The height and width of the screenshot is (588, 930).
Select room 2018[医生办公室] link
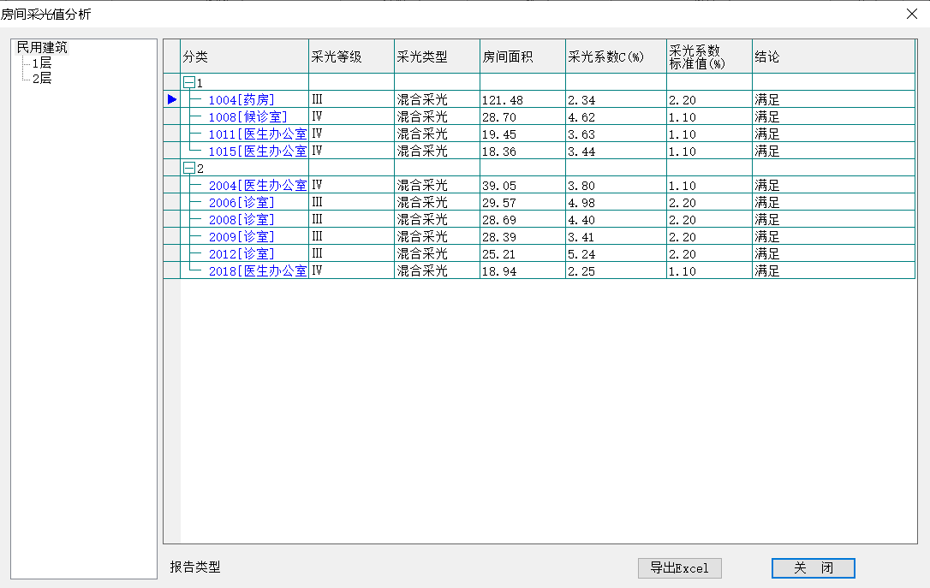[x=257, y=271]
